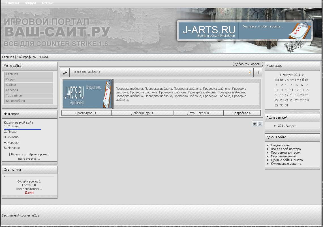Screen dimensions: 323x227
Task: Open the Результаты poll link
Action: pyautogui.click(x=19, y=155)
